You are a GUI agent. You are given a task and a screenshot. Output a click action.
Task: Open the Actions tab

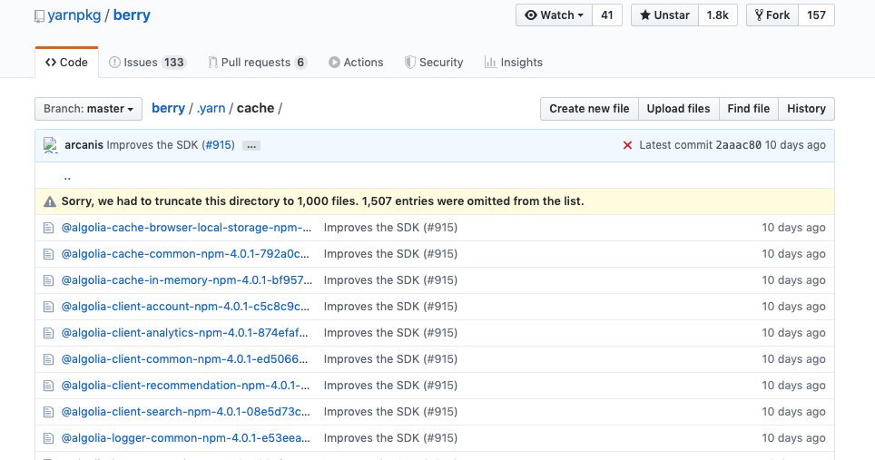click(356, 63)
